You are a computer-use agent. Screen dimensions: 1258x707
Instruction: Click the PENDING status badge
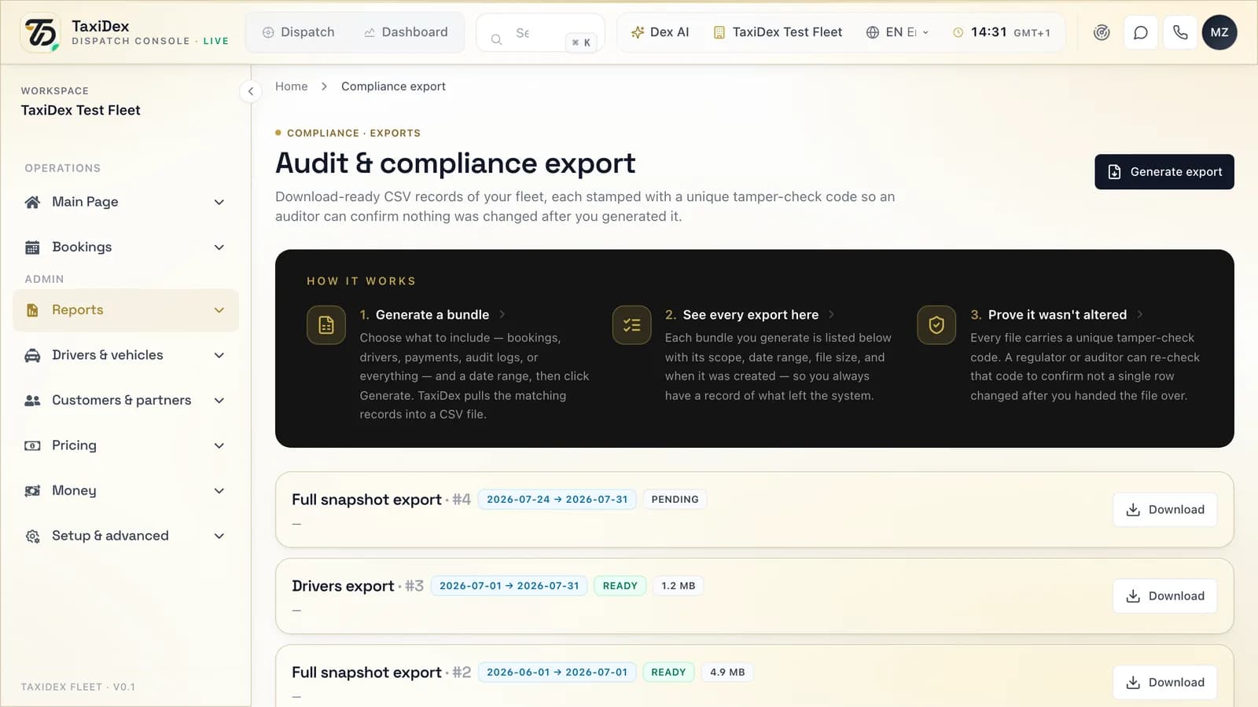click(x=675, y=500)
